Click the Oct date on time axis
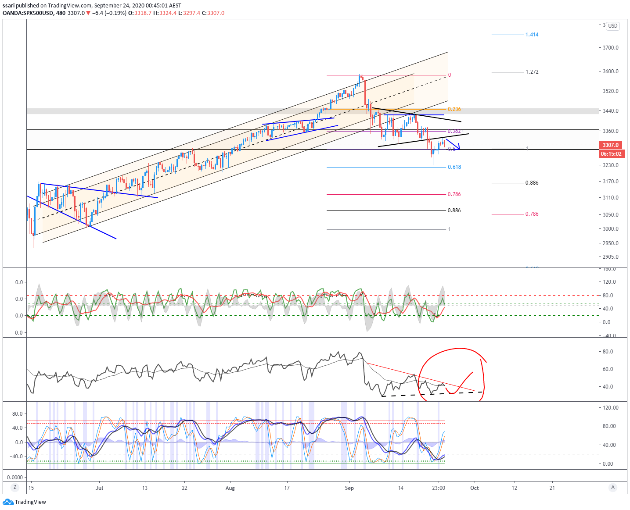 tap(475, 488)
